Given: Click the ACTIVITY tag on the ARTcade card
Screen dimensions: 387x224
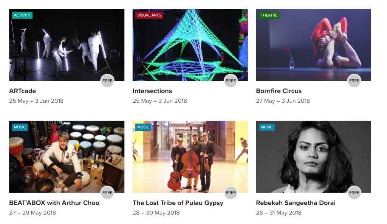Looking at the screenshot, I should pyautogui.click(x=22, y=15).
